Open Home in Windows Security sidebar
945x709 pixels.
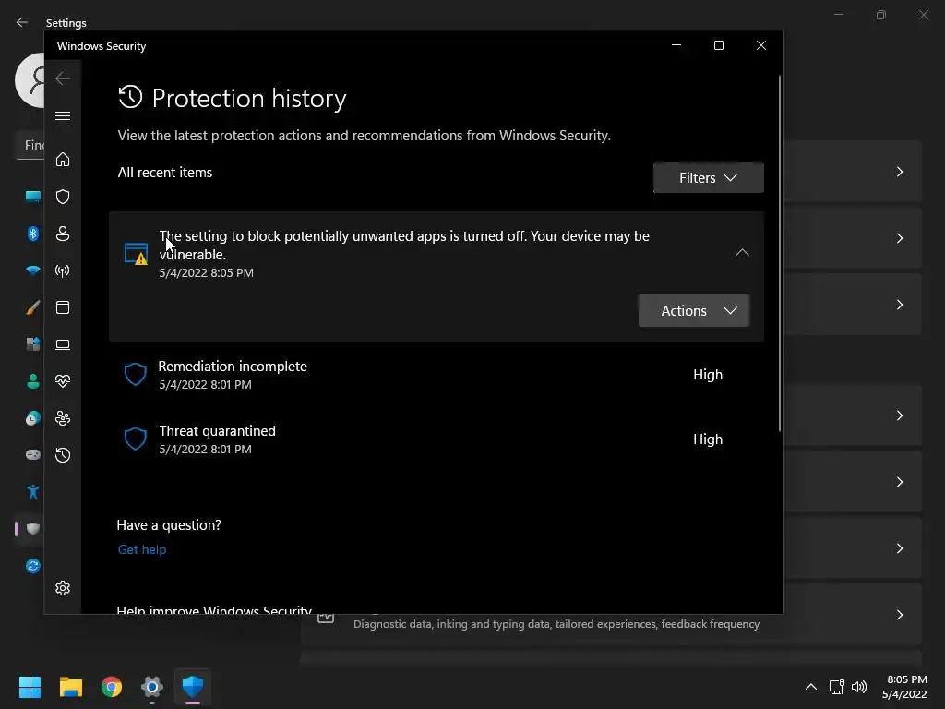point(63,159)
